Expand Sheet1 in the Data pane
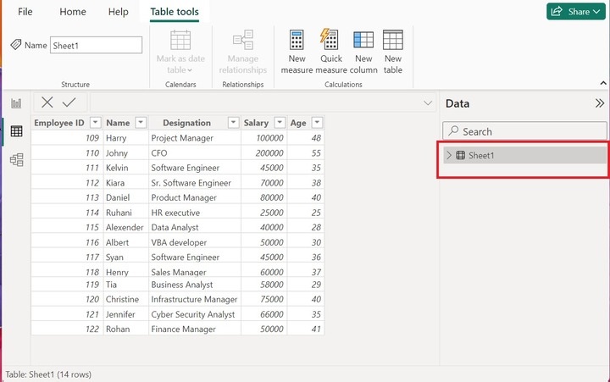This screenshot has width=610, height=382. (x=449, y=155)
